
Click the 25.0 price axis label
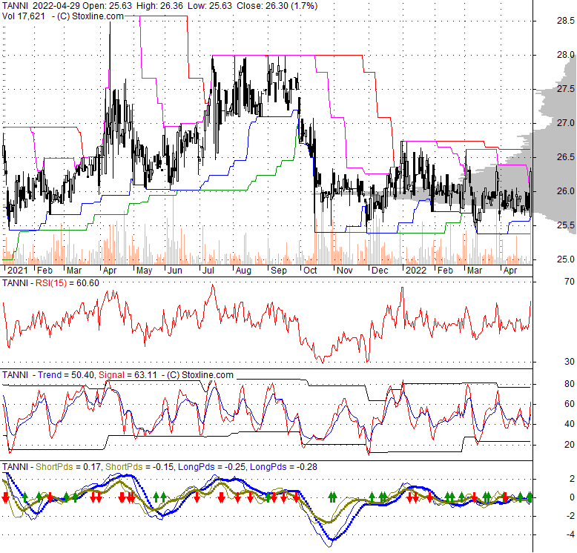565,259
